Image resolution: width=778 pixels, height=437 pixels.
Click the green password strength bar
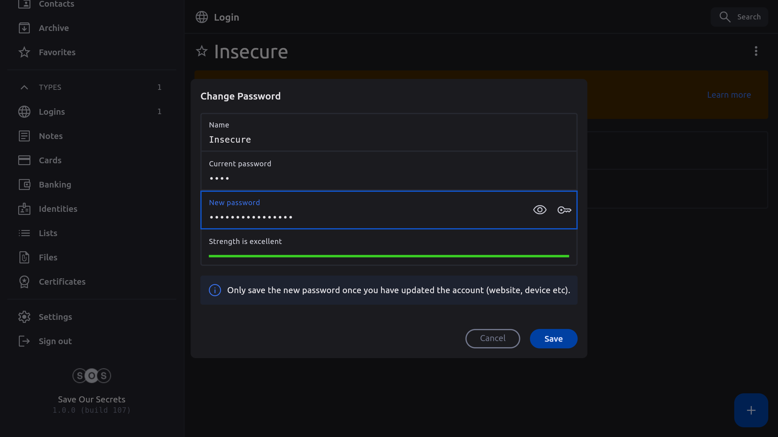(389, 256)
